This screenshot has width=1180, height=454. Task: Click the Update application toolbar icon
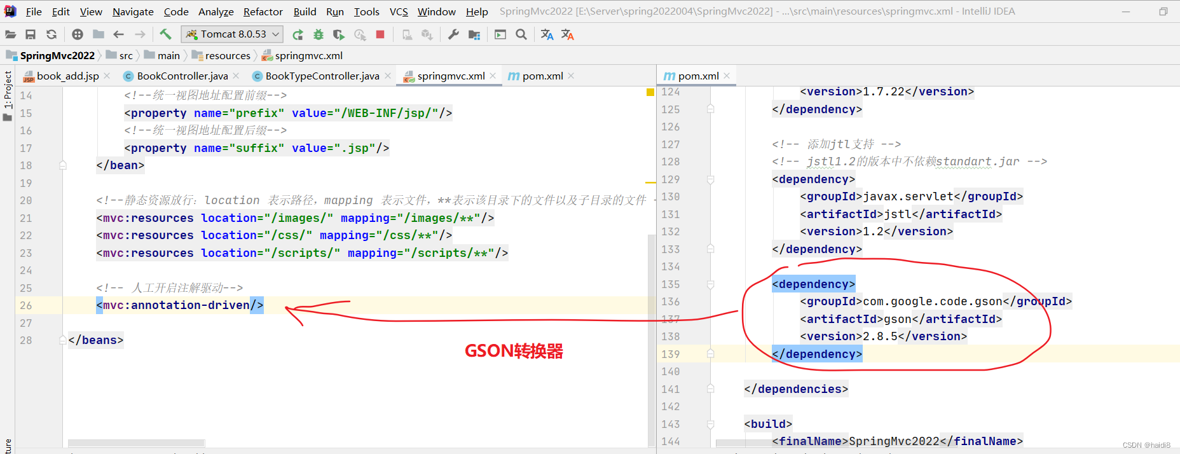coord(407,34)
